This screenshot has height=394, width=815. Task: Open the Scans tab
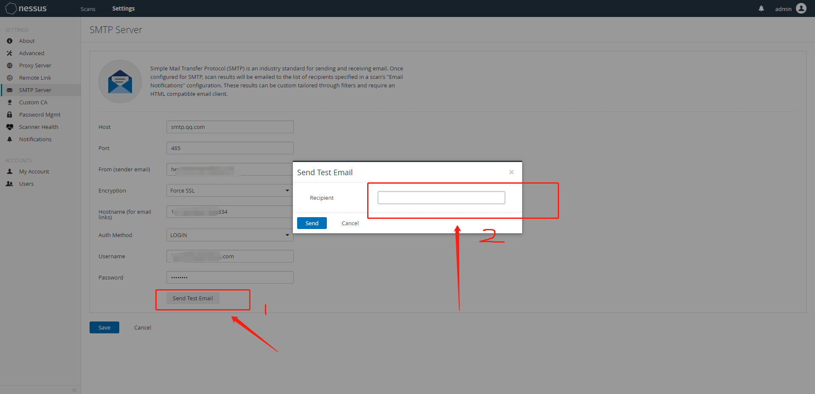pos(88,9)
